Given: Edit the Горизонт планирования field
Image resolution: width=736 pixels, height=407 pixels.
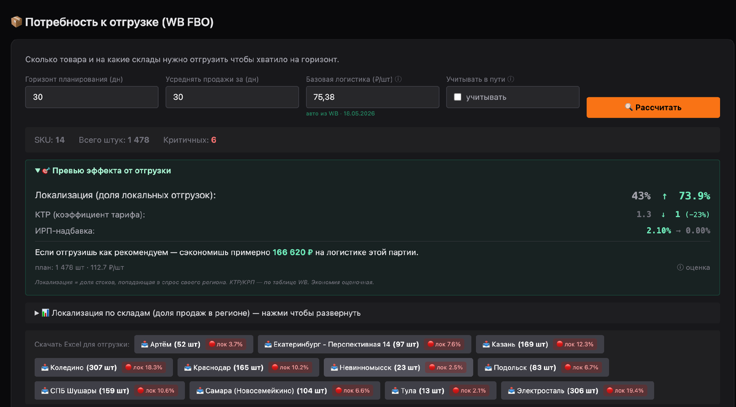Looking at the screenshot, I should coord(92,97).
